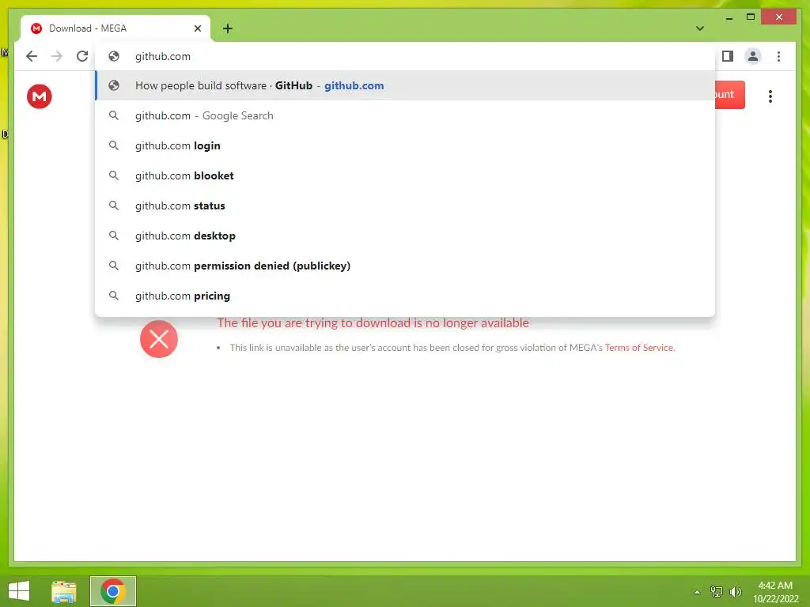This screenshot has height=607, width=810.
Task: Click the magnifier icon beside github.com desktop
Action: (x=114, y=236)
